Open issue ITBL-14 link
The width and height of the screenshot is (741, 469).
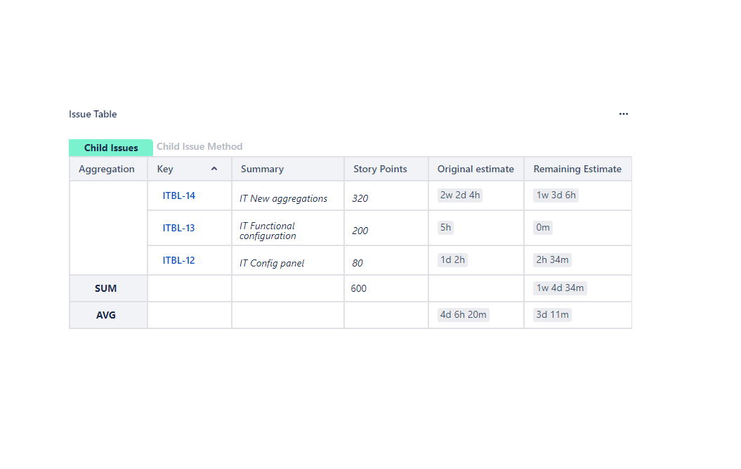click(178, 195)
